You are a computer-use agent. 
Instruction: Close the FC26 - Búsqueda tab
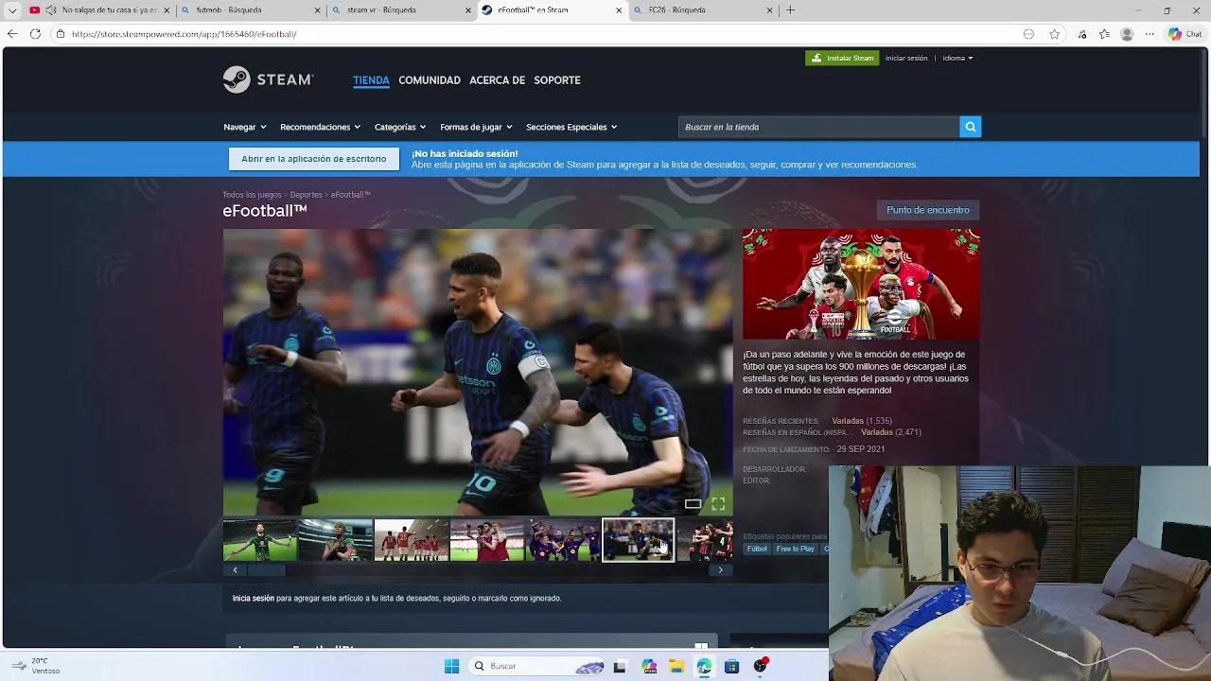(769, 10)
